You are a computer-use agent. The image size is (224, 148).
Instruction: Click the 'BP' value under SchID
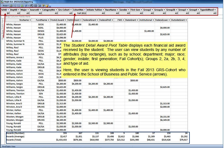click(8, 13)
